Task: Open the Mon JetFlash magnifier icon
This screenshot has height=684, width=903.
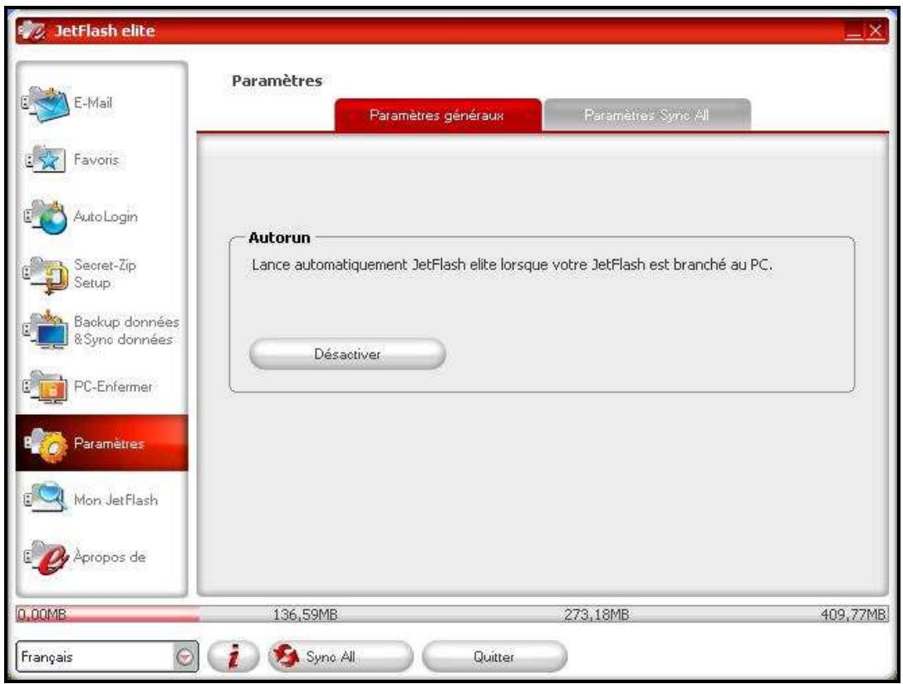Action: tap(46, 499)
